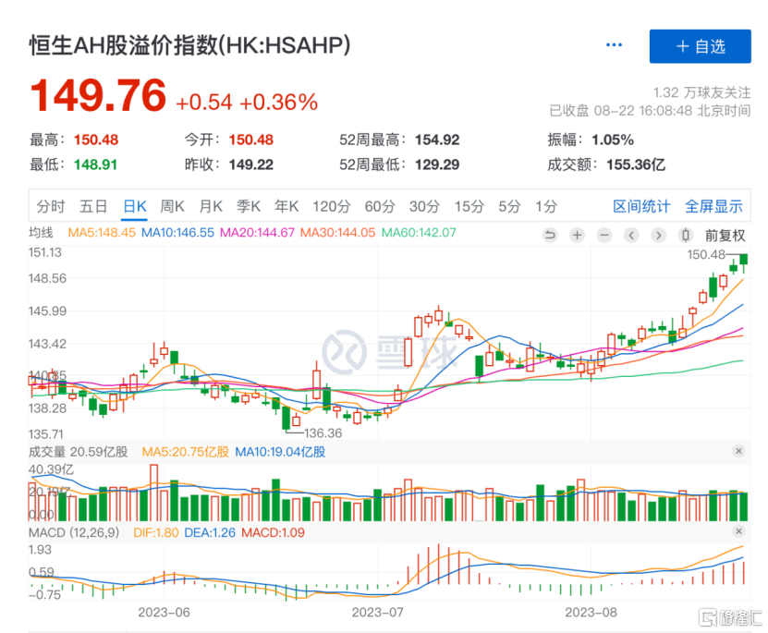Select the 日K tab

click(x=135, y=207)
